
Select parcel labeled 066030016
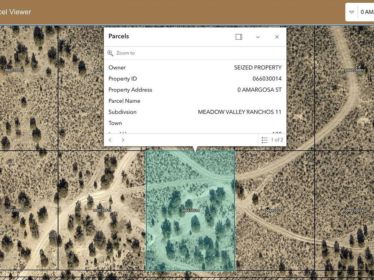click(355, 210)
